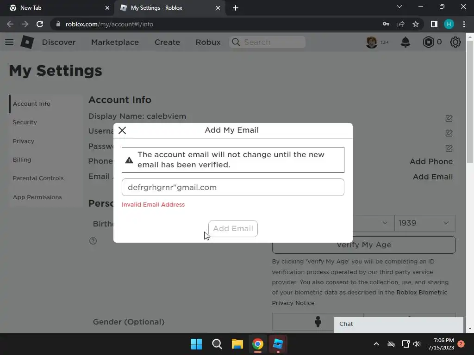Viewport: 474px width, 355px height.
Task: Reload the current page
Action: 40,24
